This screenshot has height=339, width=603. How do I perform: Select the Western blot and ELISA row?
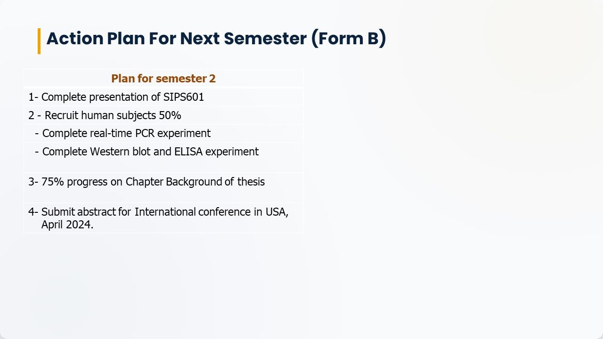163,157
